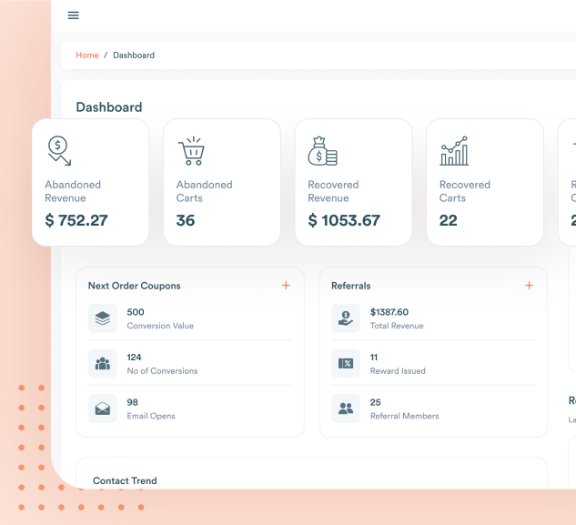Open the hamburger menu icon

73,15
